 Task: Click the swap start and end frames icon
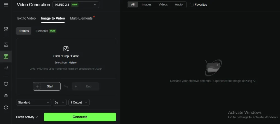pos(66,86)
